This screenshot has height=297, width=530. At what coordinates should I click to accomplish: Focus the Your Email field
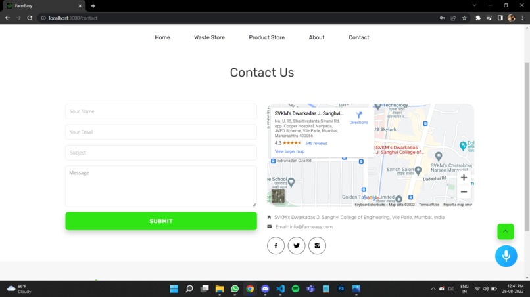(161, 132)
